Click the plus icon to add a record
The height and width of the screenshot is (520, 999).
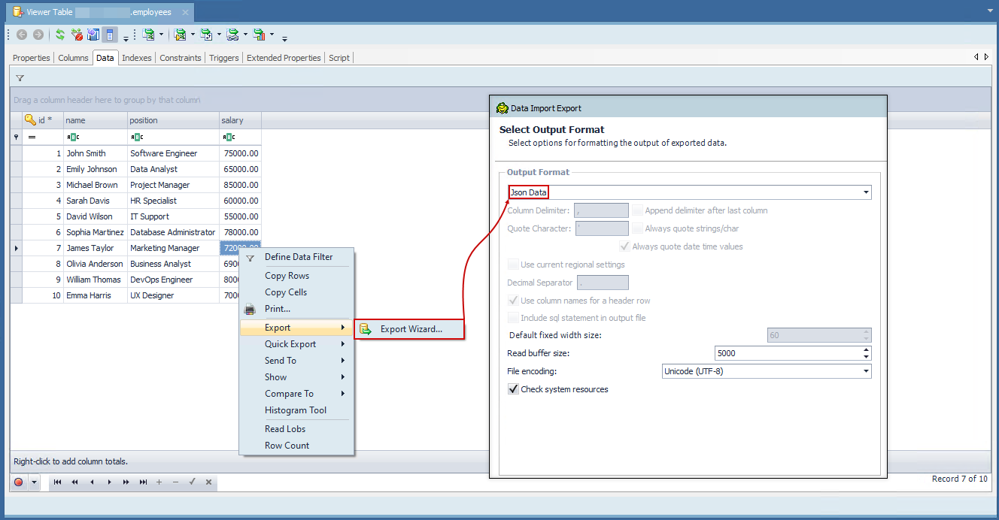tap(159, 482)
